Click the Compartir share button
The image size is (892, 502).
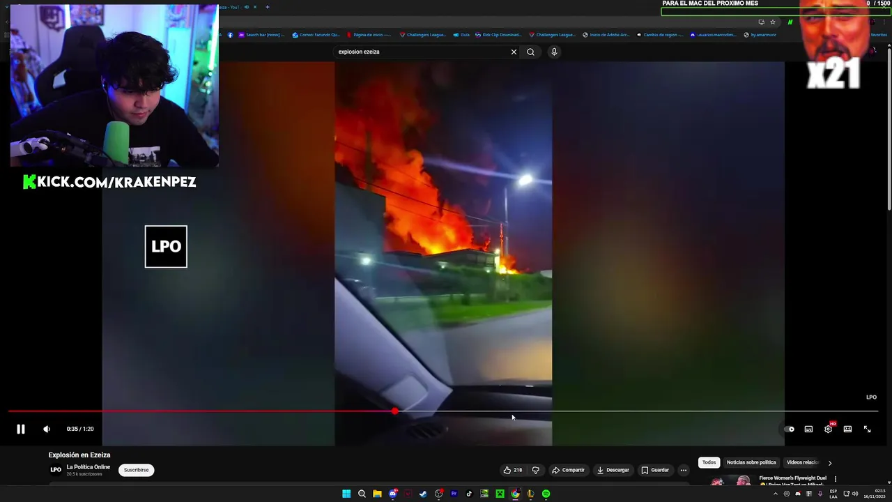[x=568, y=470]
